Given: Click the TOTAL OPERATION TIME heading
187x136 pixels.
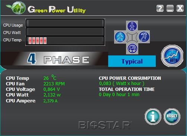Looking at the screenshot, I should tap(127, 89).
